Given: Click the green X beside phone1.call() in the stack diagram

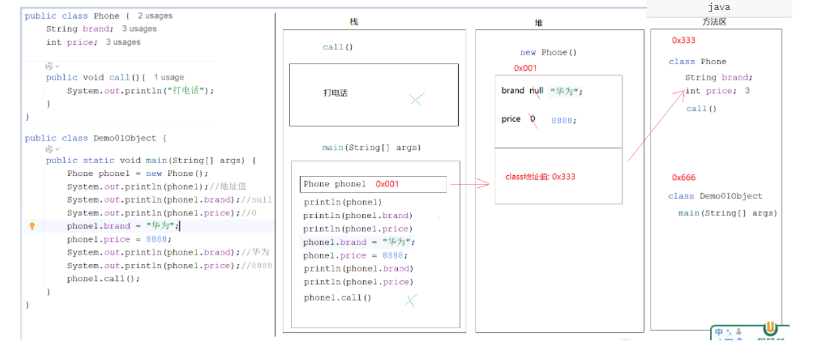Looking at the screenshot, I should [x=411, y=300].
